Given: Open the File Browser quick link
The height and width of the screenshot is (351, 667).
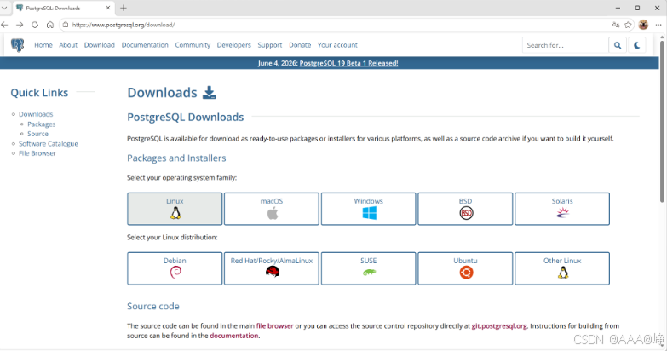Looking at the screenshot, I should coord(37,153).
